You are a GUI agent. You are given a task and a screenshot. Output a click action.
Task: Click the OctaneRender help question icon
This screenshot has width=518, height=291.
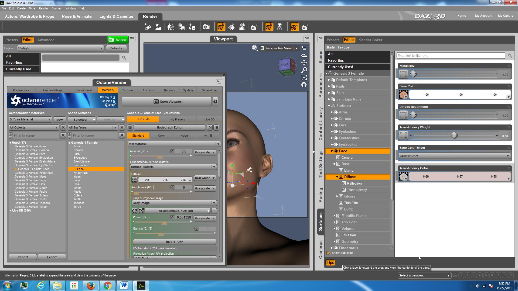click(215, 102)
